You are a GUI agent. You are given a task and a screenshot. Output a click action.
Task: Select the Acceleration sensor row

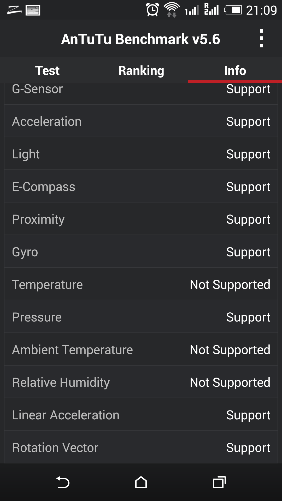(x=141, y=121)
